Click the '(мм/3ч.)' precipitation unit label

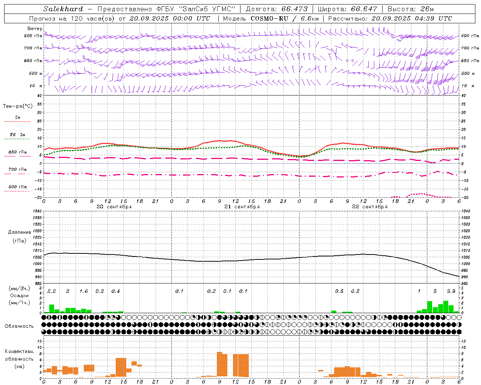(x=19, y=288)
